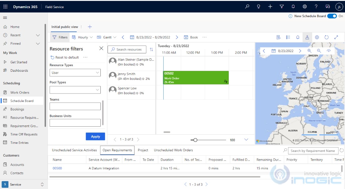Click the Apply button in Resource filters
The width and height of the screenshot is (345, 189).
pyautogui.click(x=95, y=137)
